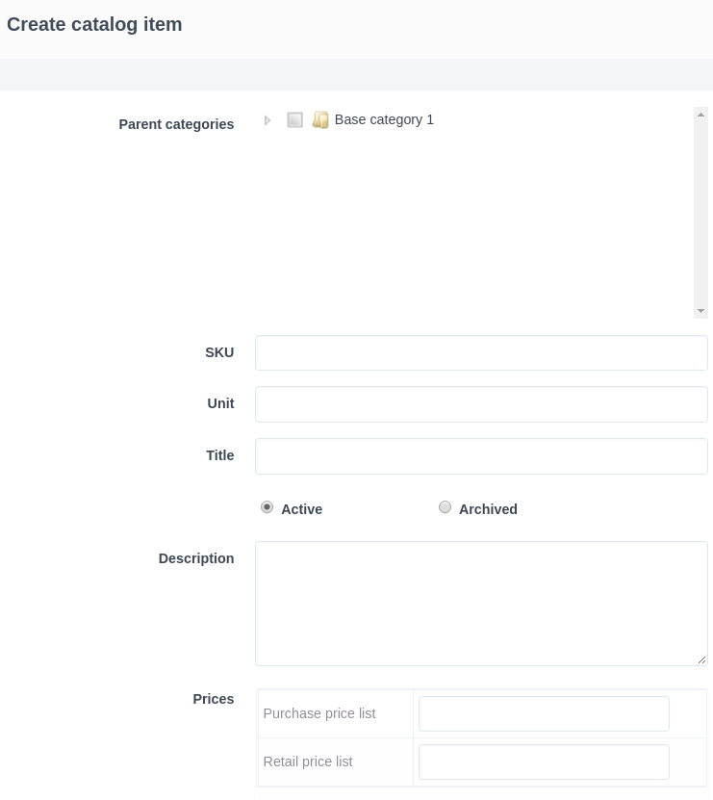Click the category tree scrollbar track
The width and height of the screenshot is (713, 800).
click(x=700, y=212)
